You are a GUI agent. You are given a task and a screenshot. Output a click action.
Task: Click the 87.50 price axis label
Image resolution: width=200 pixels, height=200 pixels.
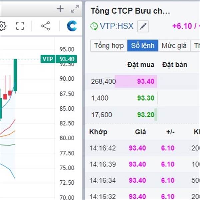[x=67, y=94]
